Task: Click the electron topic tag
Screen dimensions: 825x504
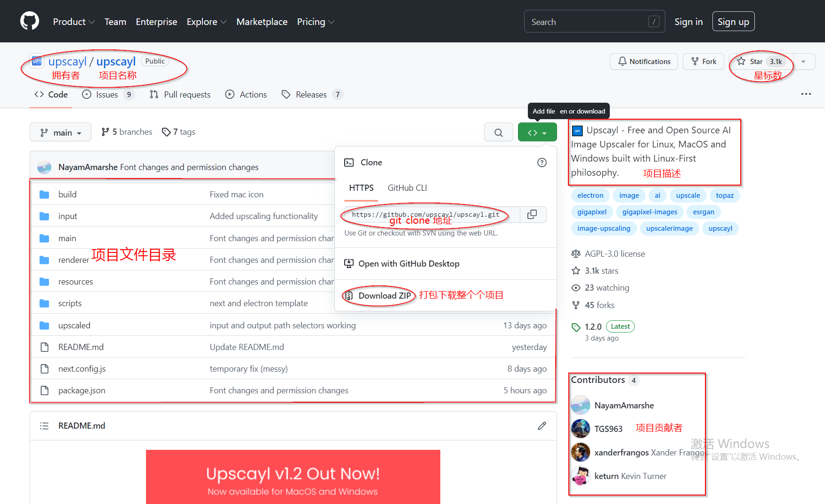Action: (x=590, y=195)
